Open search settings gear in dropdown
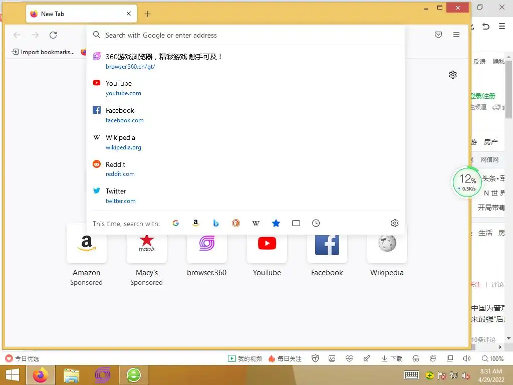513x385 pixels. [x=395, y=223]
